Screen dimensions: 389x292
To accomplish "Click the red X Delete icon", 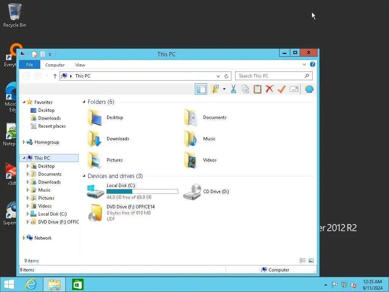I will click(x=269, y=89).
